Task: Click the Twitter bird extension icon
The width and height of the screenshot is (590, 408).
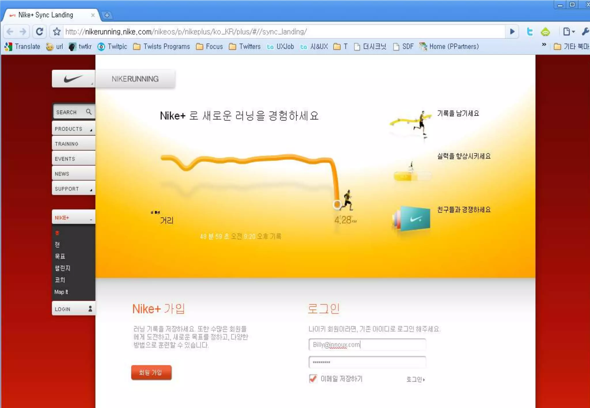Action: 530,32
